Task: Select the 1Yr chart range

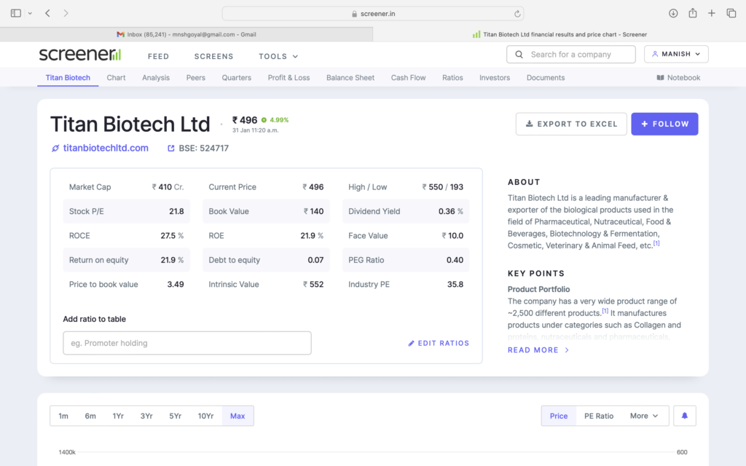Action: (118, 416)
